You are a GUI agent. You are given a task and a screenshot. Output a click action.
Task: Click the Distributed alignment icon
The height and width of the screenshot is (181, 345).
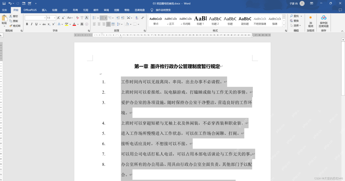pos(113,24)
